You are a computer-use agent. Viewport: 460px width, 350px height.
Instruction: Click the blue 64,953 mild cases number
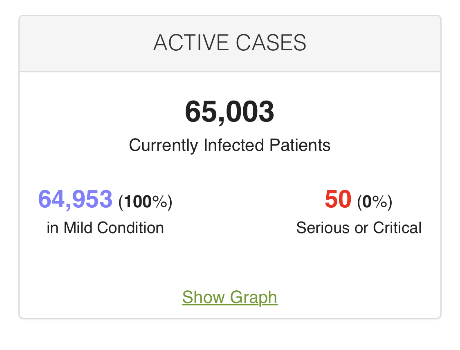tap(75, 199)
